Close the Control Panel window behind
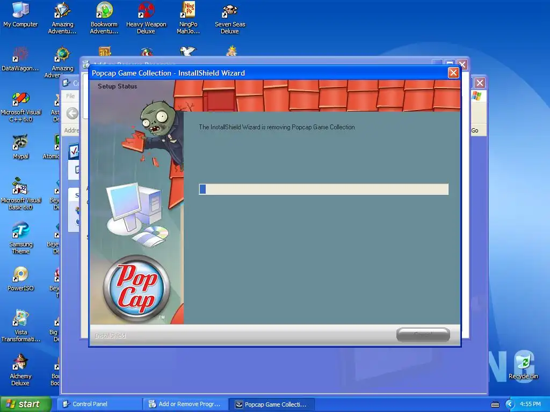 [x=480, y=83]
